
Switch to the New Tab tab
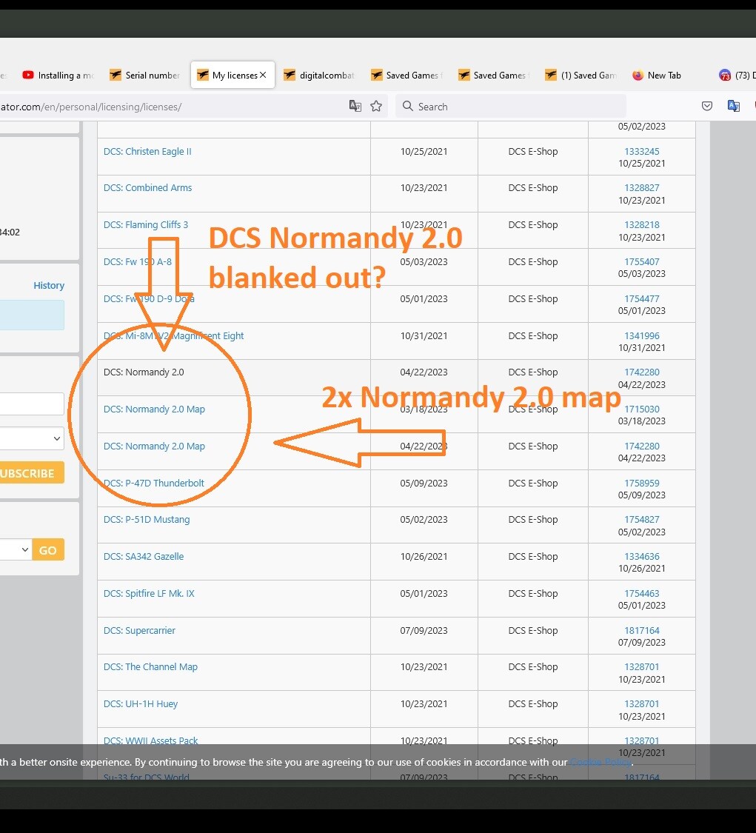pyautogui.click(x=657, y=75)
